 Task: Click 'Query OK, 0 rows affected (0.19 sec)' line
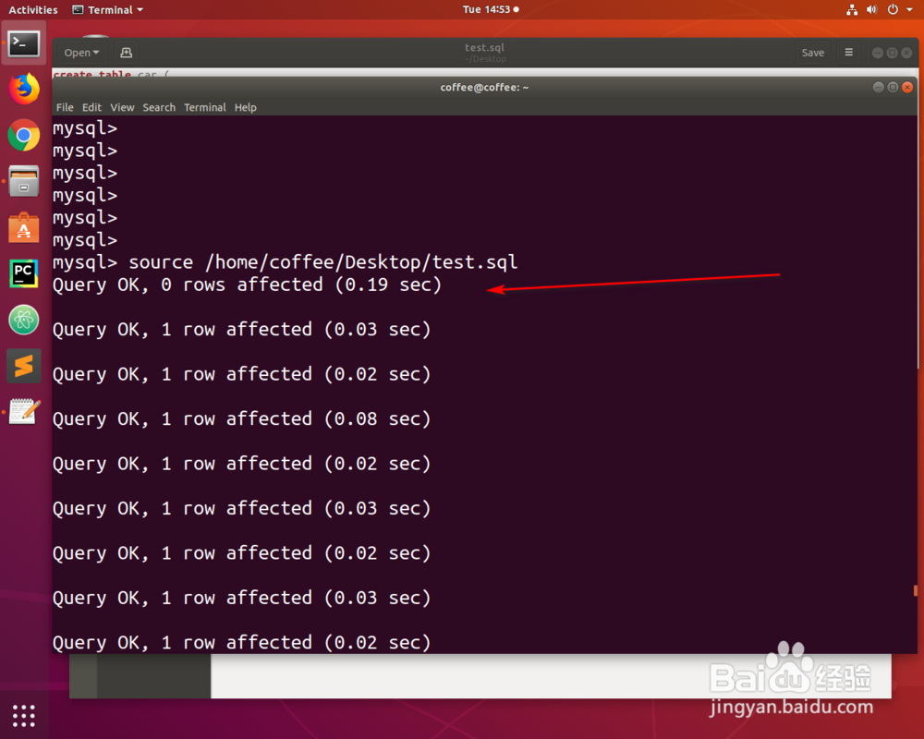[x=247, y=285]
